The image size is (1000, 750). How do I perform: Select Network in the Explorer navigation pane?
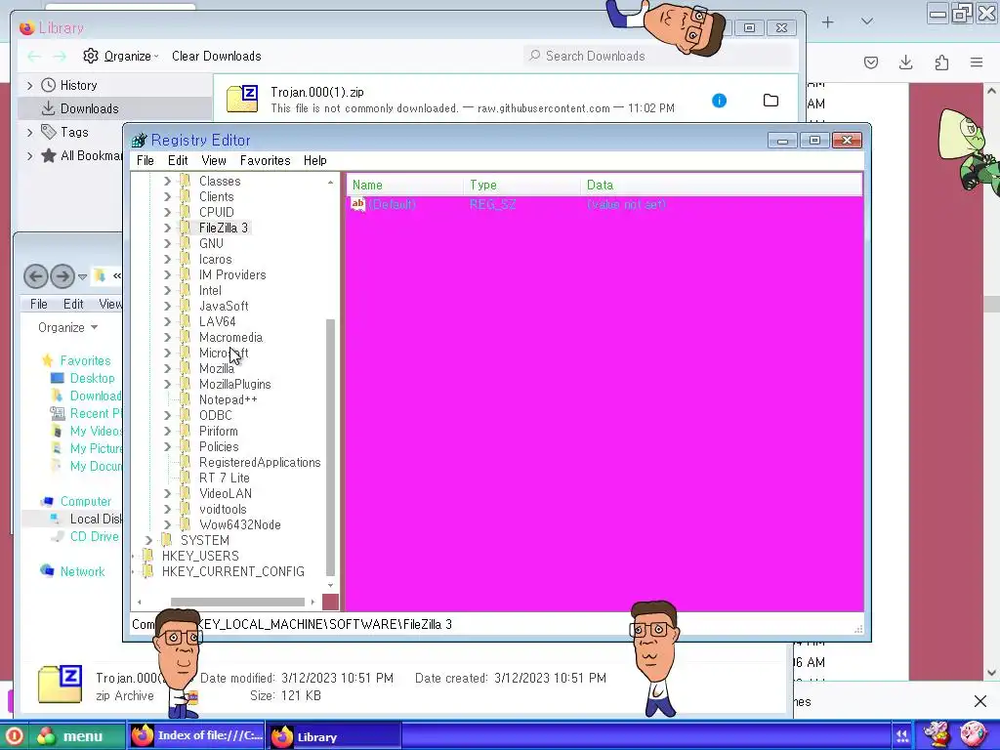[82, 571]
